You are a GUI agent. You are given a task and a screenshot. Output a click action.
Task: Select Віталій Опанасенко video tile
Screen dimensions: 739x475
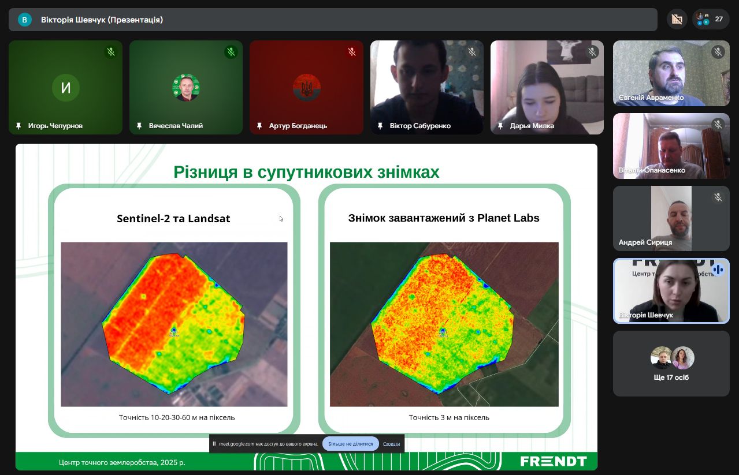[671, 145]
